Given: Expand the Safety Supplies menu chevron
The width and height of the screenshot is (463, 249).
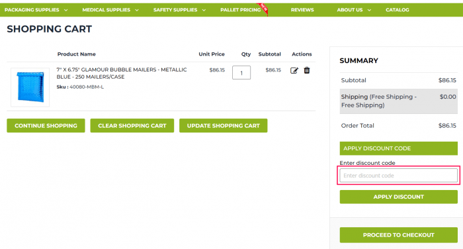Looking at the screenshot, I should click(204, 10).
